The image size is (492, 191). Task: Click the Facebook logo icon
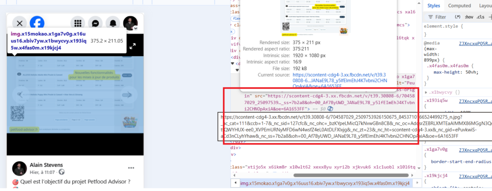(x=37, y=23)
